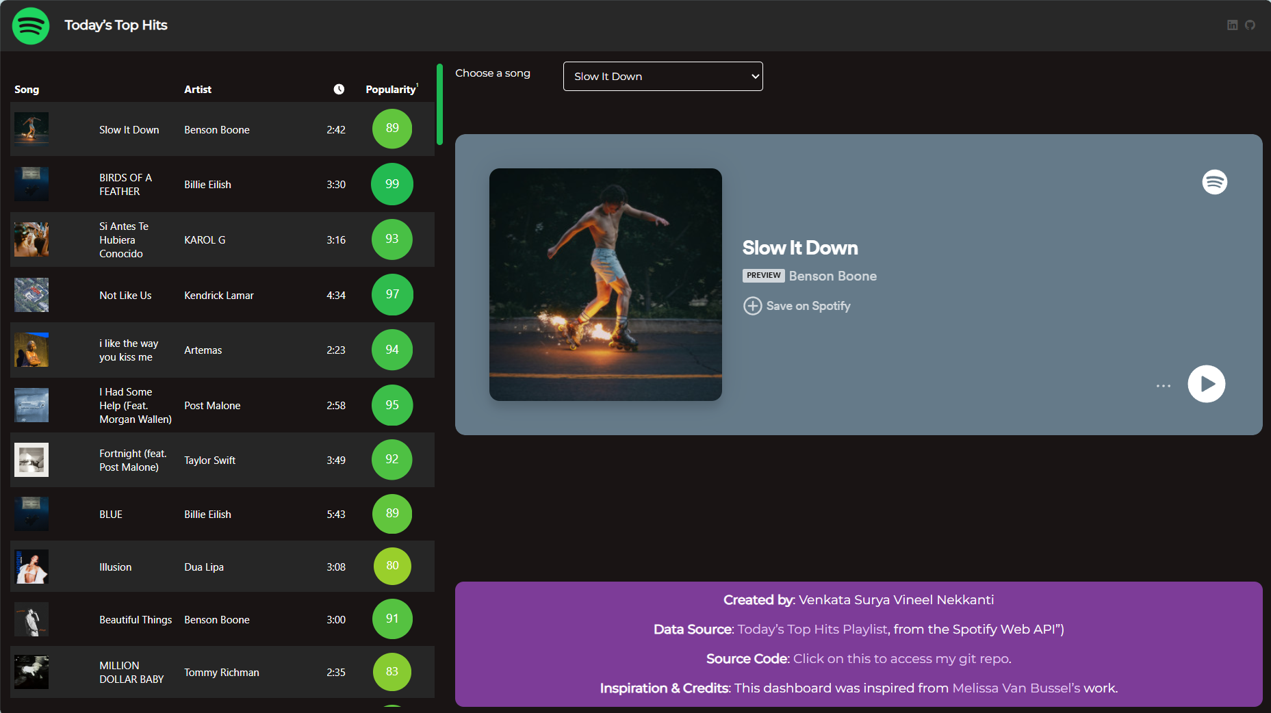
Task: Click the song list scrollbar
Action: (439, 105)
